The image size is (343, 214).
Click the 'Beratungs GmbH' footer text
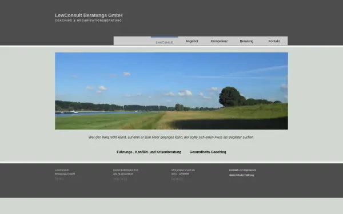(65, 174)
